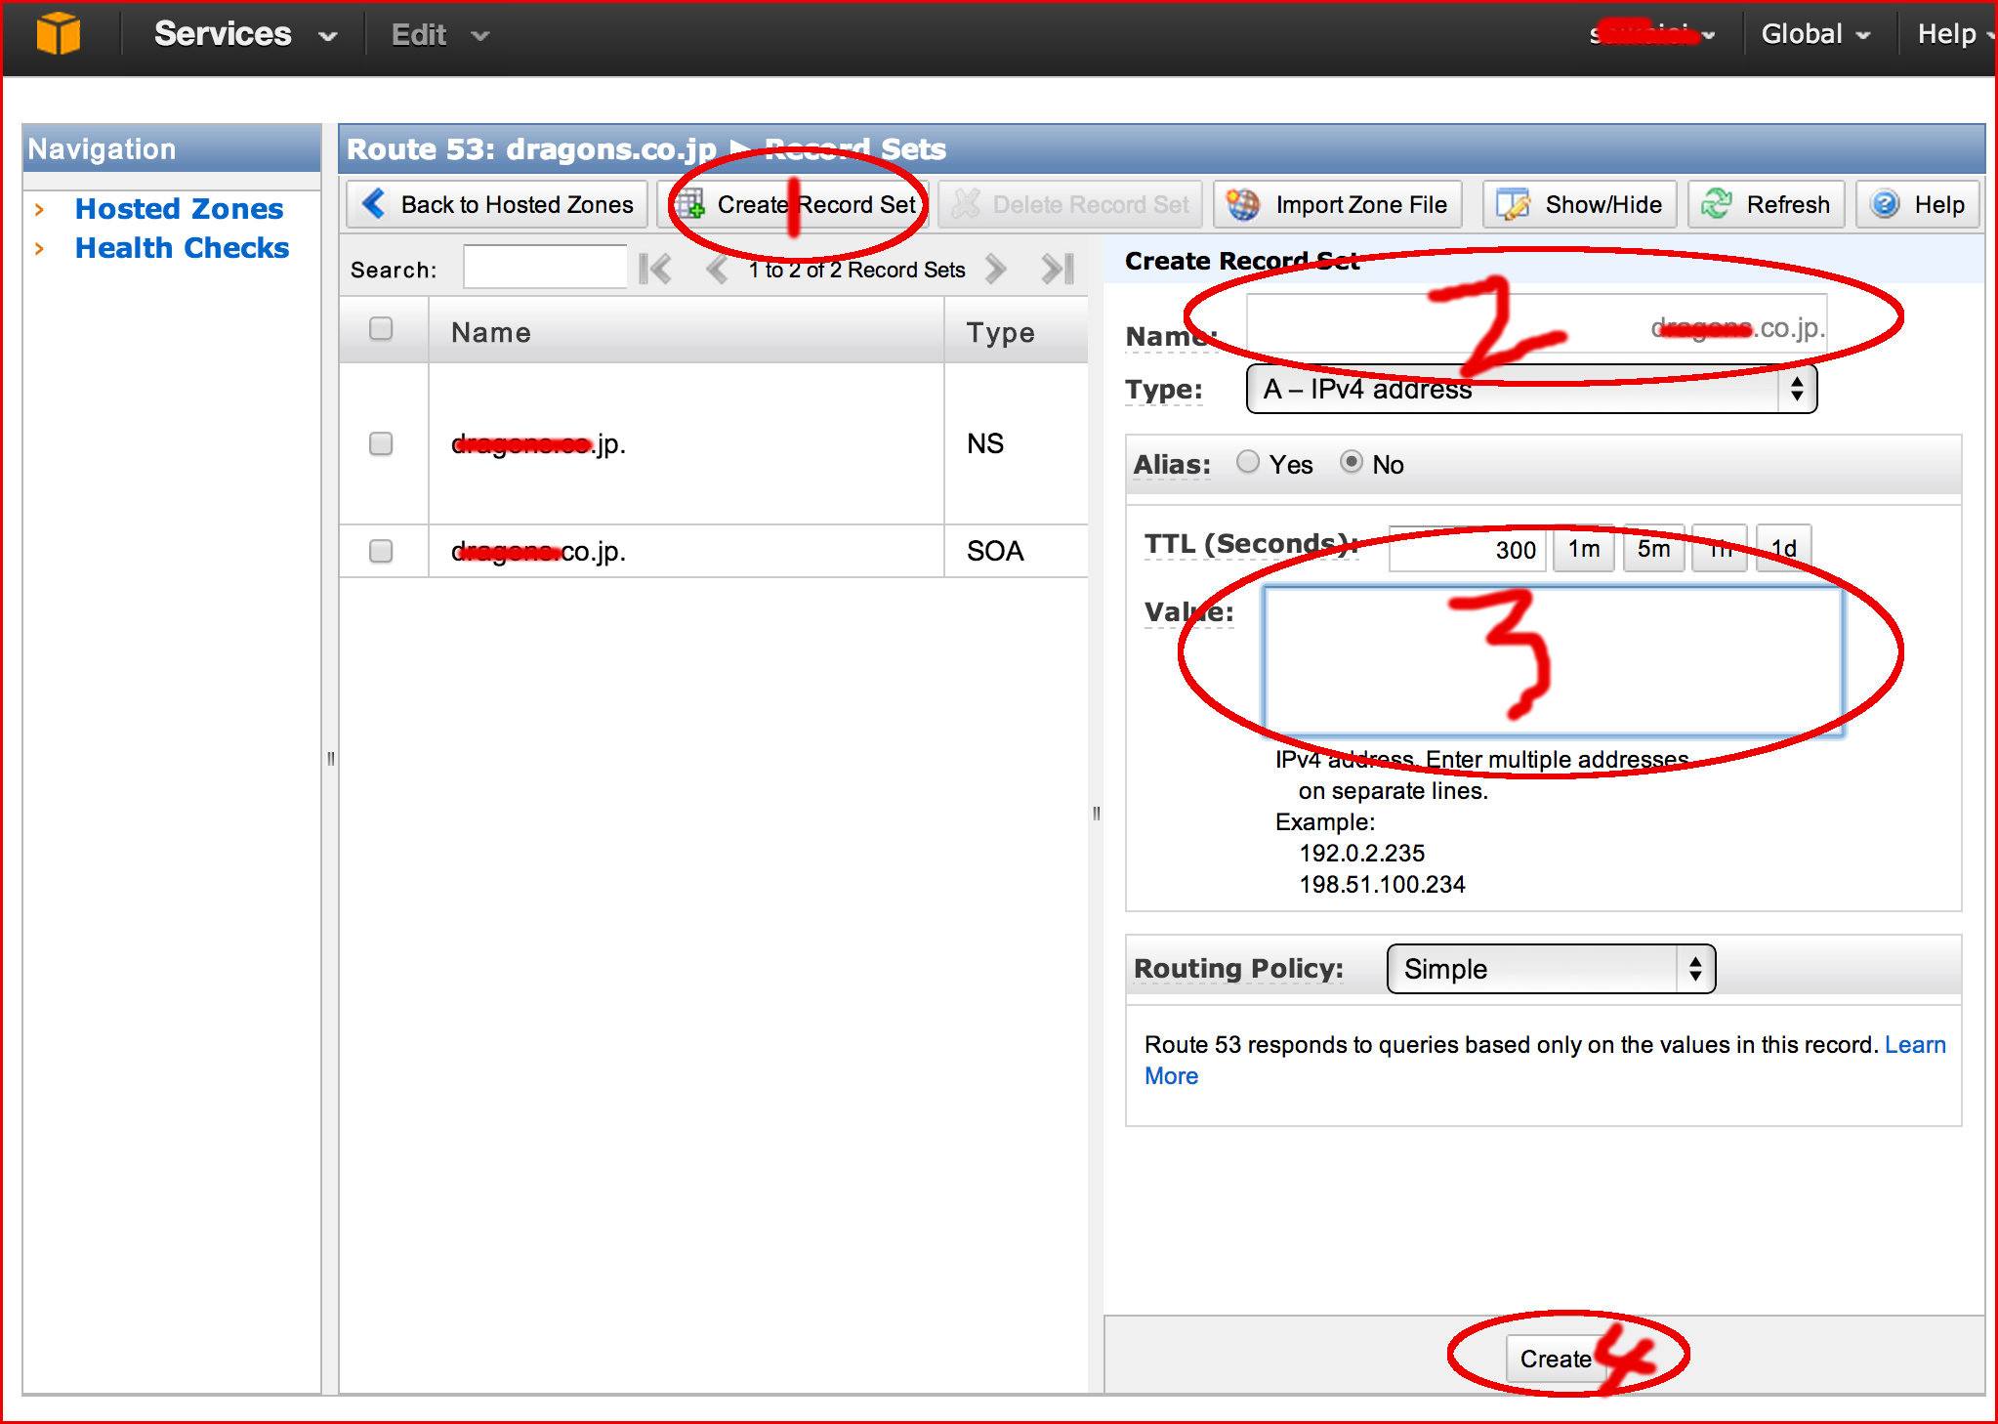Click the TTL seconds input showing 300
This screenshot has height=1424, width=1998.
(x=1467, y=549)
